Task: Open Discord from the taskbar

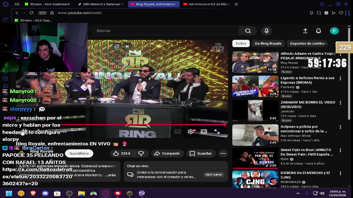Action: tap(45, 193)
